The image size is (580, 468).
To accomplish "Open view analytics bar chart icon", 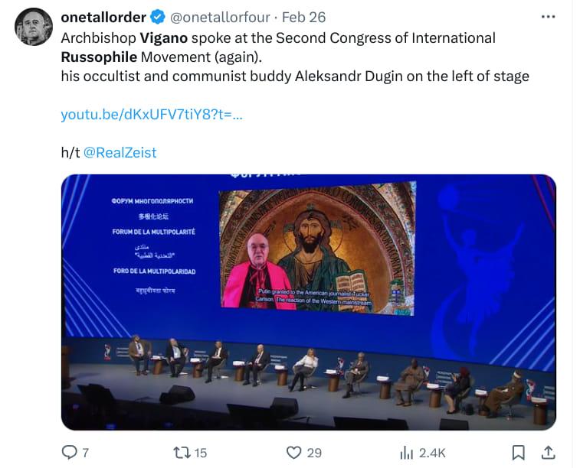I will (x=406, y=453).
